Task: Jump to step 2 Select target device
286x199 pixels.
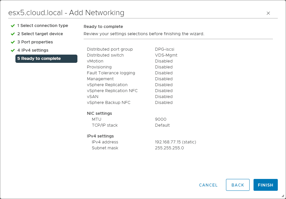Action: [x=40, y=34]
